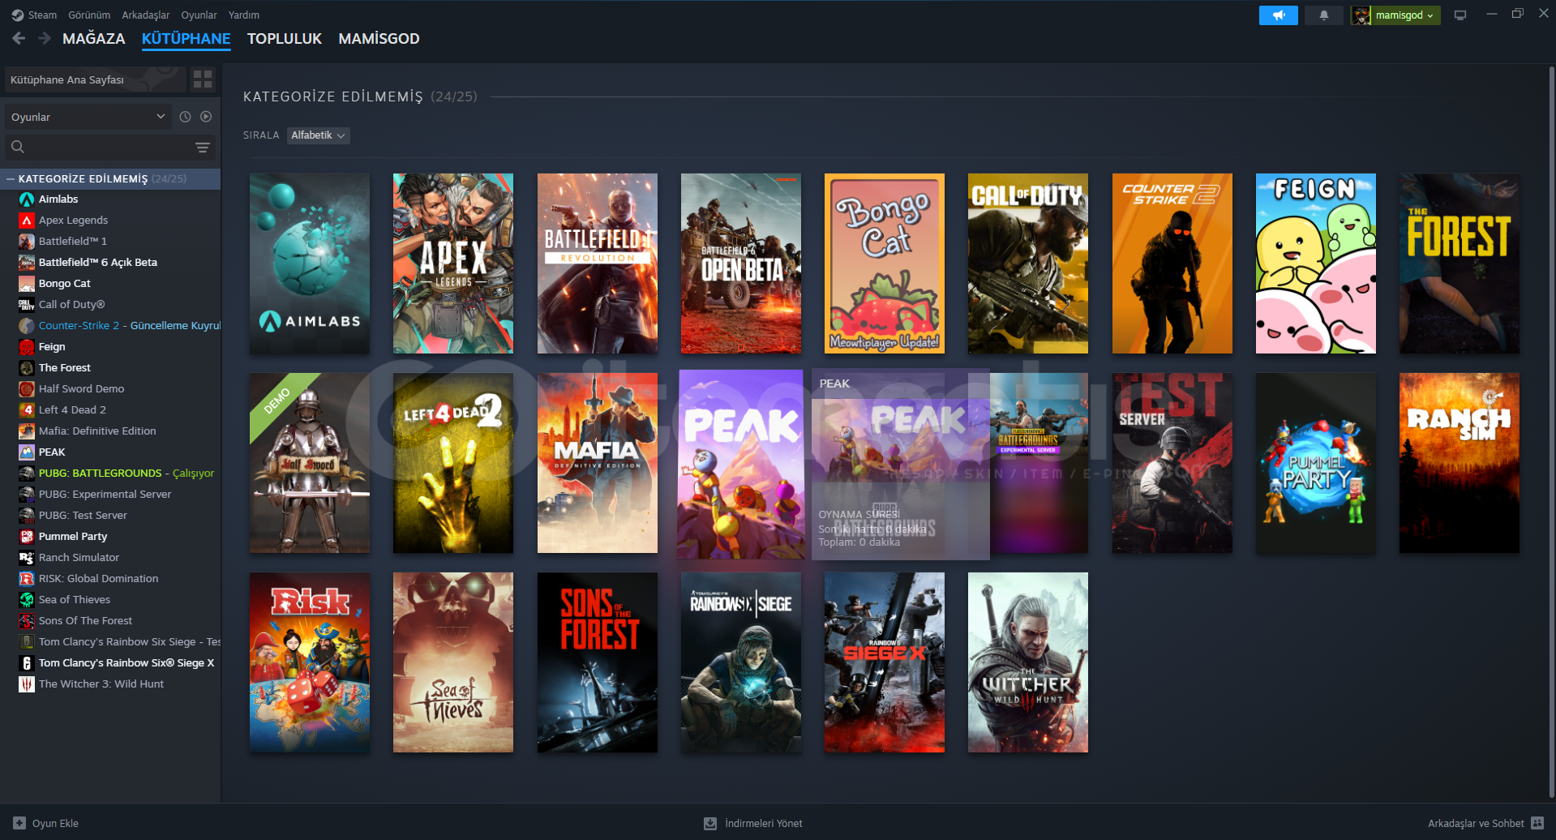1556x840 pixels.
Task: Switch library to grid collections view icon
Action: pos(203,79)
